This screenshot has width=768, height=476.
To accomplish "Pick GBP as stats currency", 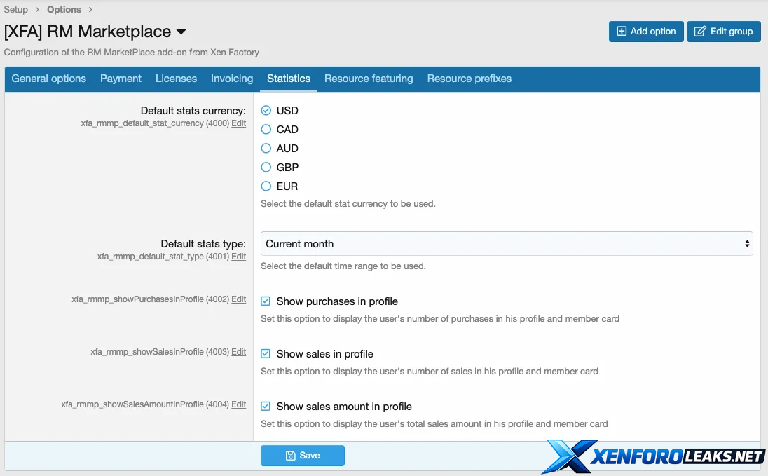I will click(x=266, y=168).
